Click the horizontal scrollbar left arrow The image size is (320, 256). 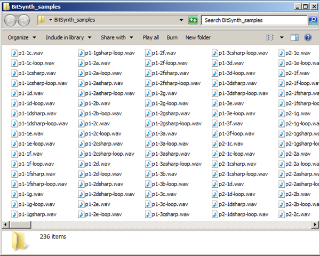(x=5, y=225)
